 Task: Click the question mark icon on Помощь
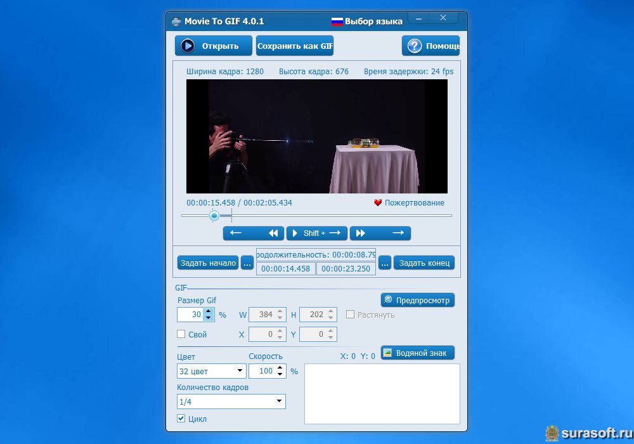415,46
